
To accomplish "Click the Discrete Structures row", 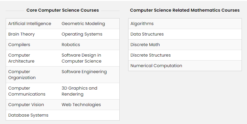I will [185, 55].
